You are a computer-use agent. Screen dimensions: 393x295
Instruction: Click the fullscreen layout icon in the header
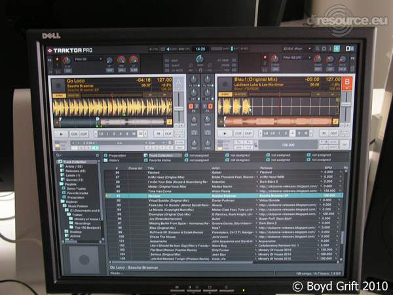coord(349,49)
